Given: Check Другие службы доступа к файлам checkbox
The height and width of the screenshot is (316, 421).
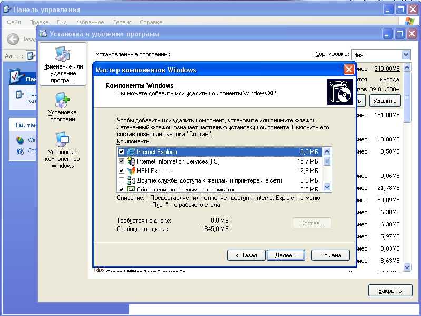Looking at the screenshot, I should pyautogui.click(x=121, y=180).
